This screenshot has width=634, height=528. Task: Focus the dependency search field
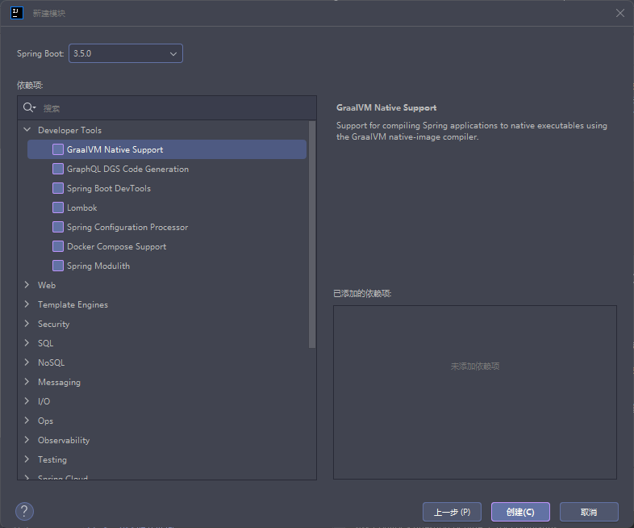point(167,108)
